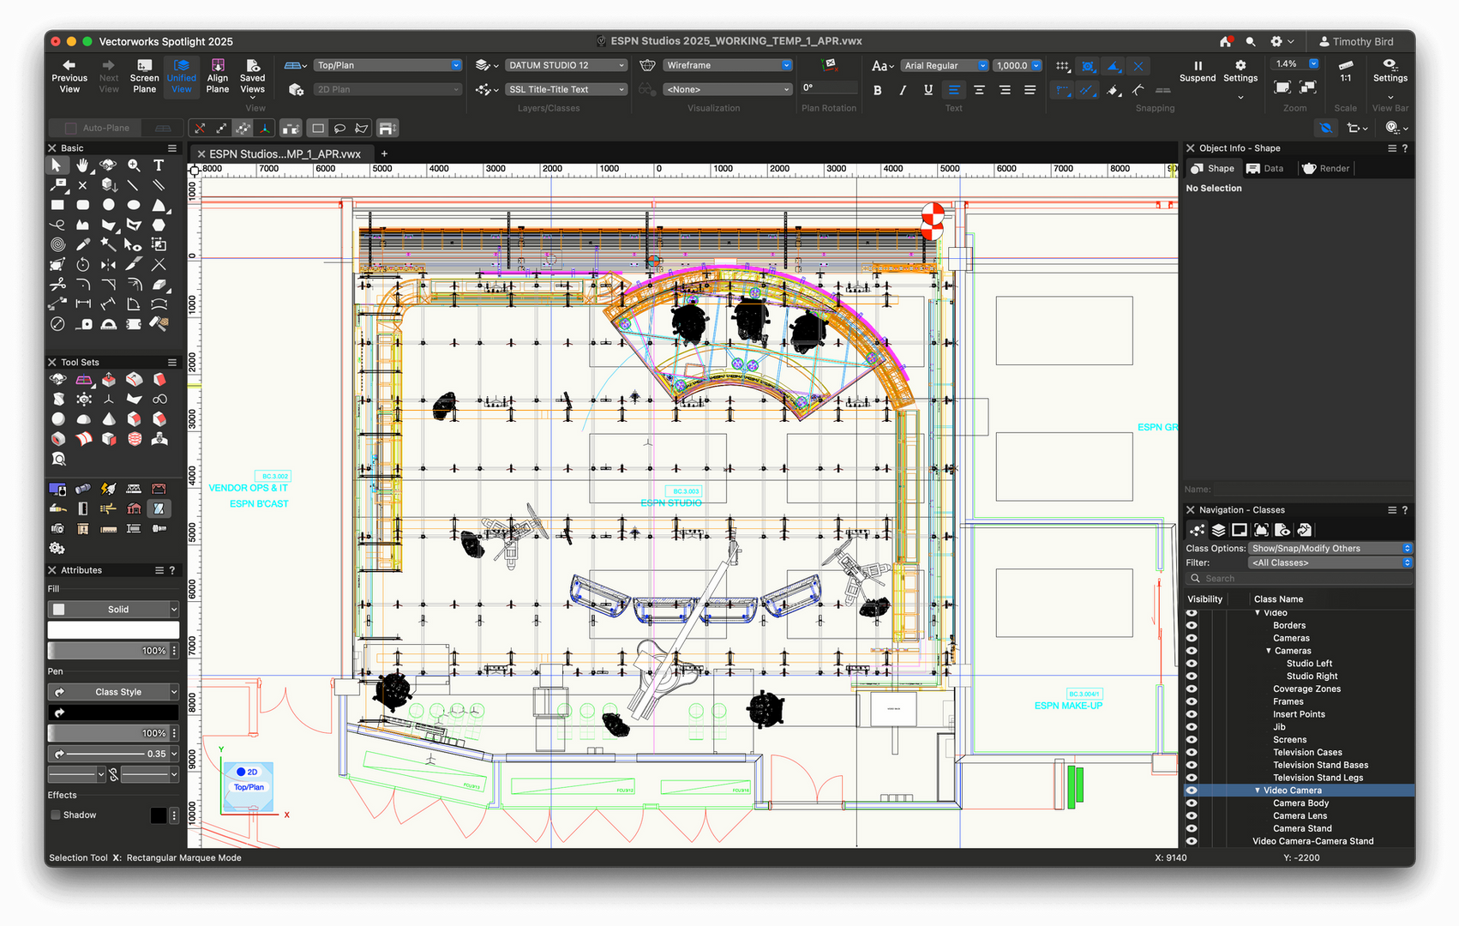Toggle visibility eye for Jib class
This screenshot has width=1459, height=926.
tap(1192, 727)
